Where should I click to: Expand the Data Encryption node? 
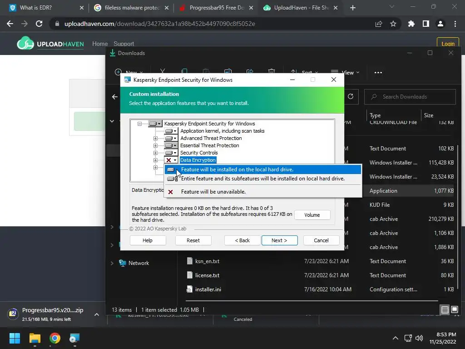pyautogui.click(x=155, y=160)
